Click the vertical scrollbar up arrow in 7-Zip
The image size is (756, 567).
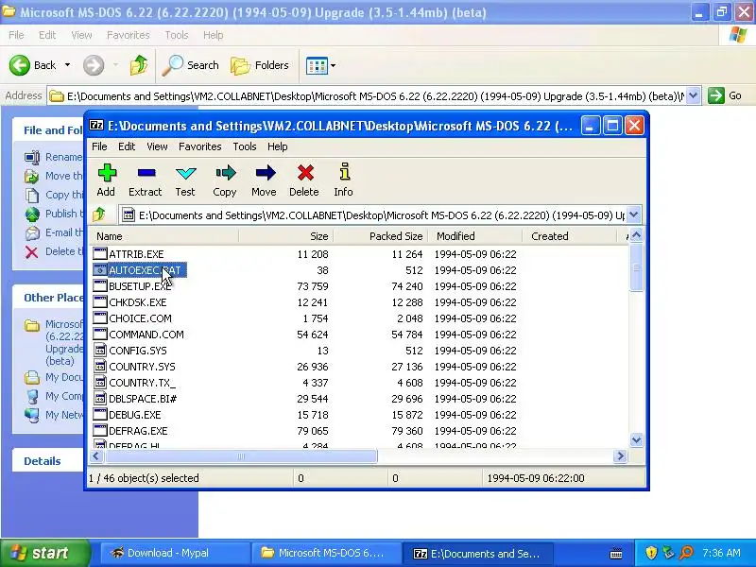[x=636, y=235]
